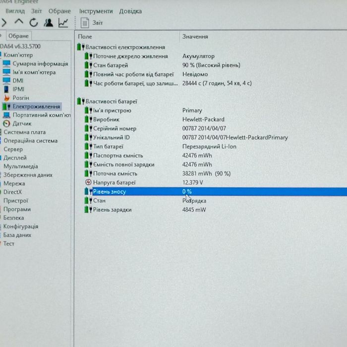Select the Час роботи батареї, що залиш... row

pos(212,83)
